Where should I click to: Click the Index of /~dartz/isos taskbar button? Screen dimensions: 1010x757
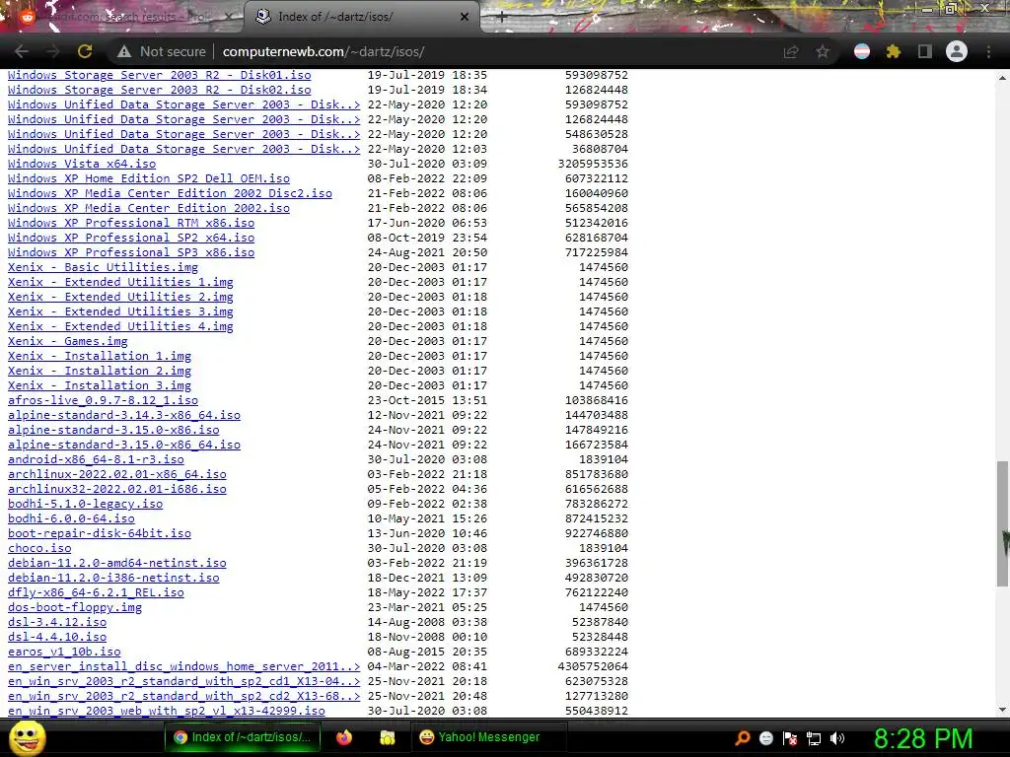pyautogui.click(x=243, y=737)
